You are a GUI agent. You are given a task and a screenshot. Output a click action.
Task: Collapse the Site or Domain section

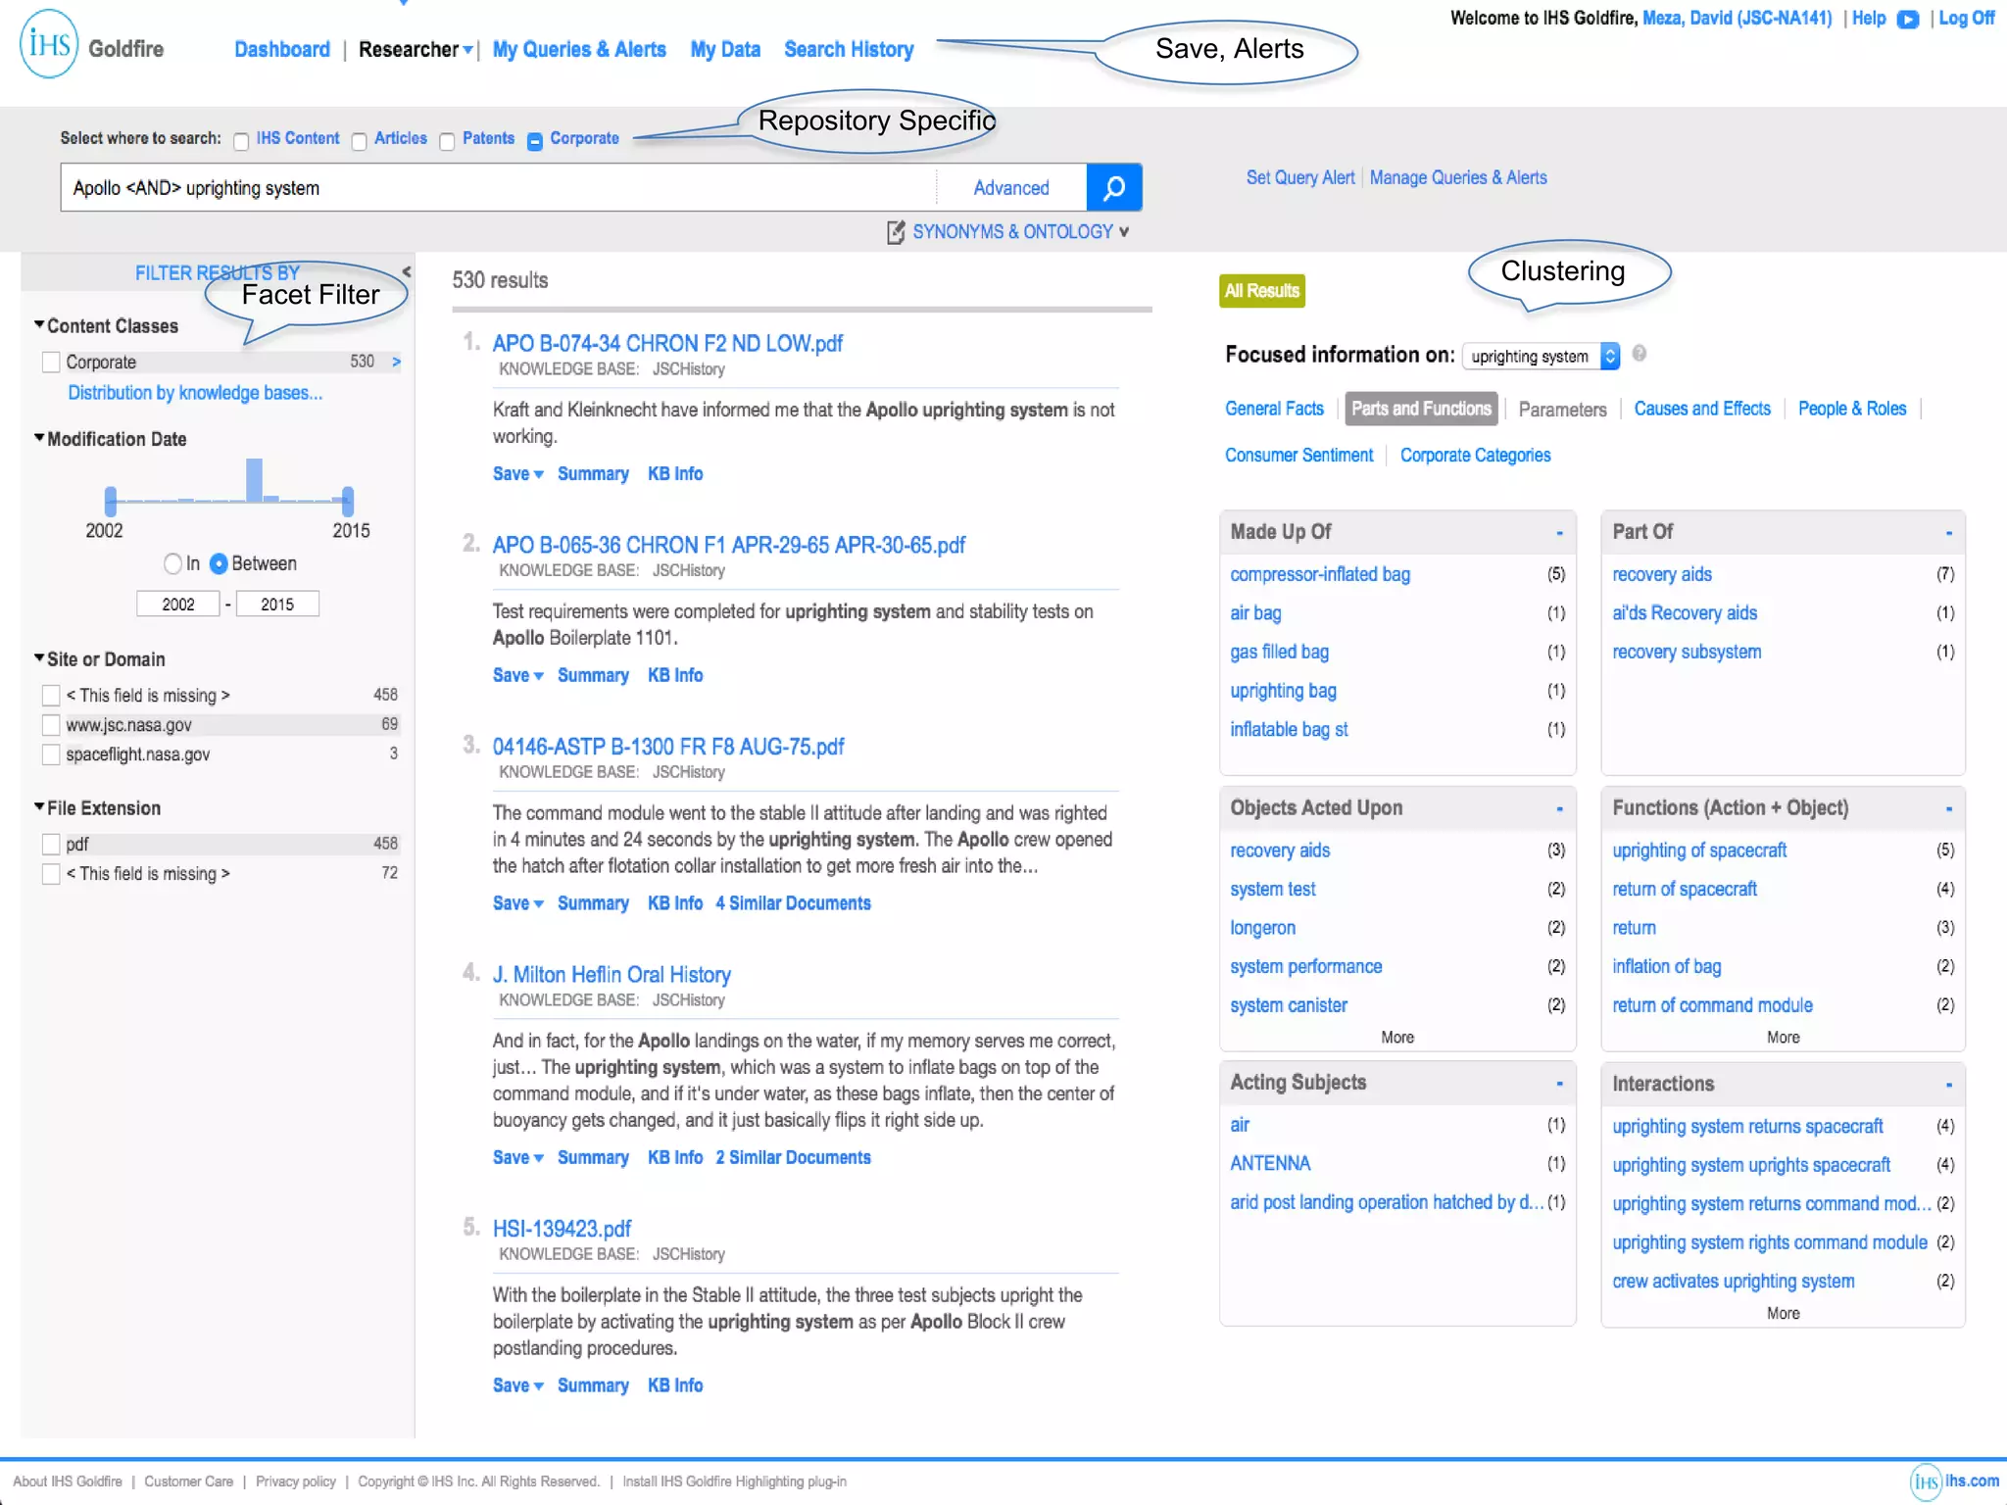tap(39, 658)
